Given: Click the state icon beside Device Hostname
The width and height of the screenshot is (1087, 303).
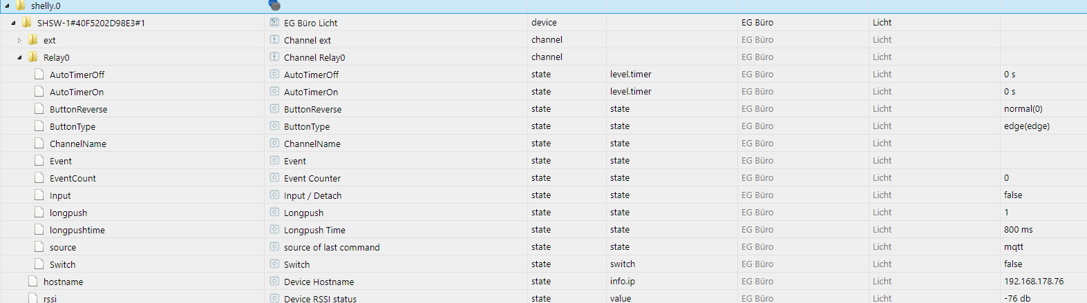Looking at the screenshot, I should pyautogui.click(x=274, y=282).
